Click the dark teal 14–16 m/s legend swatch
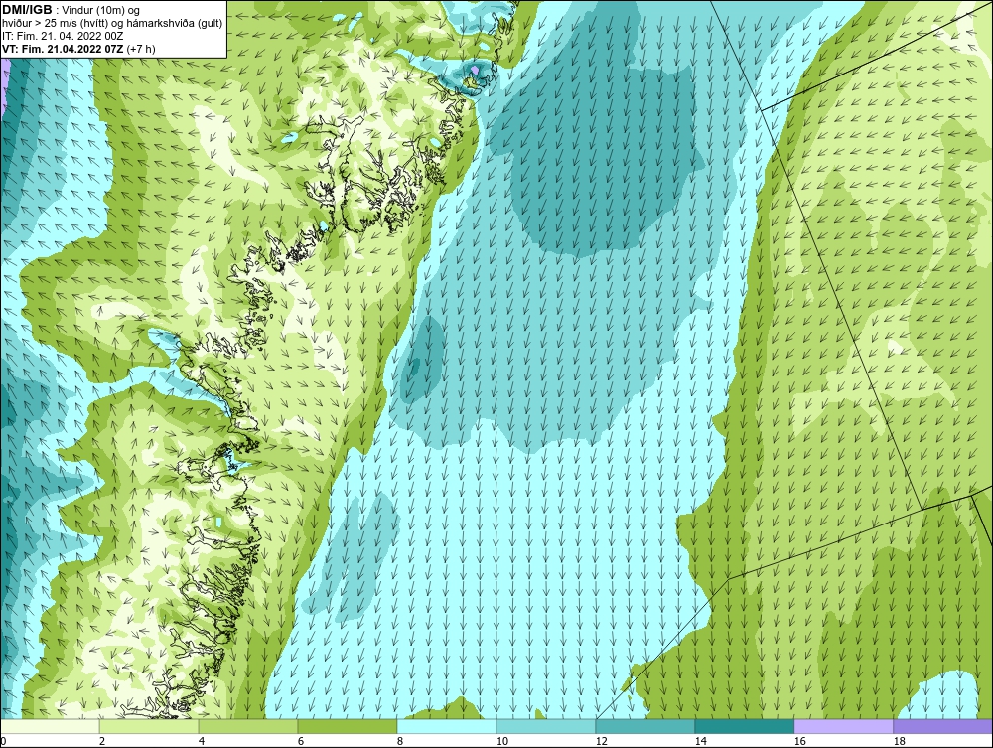 point(745,726)
